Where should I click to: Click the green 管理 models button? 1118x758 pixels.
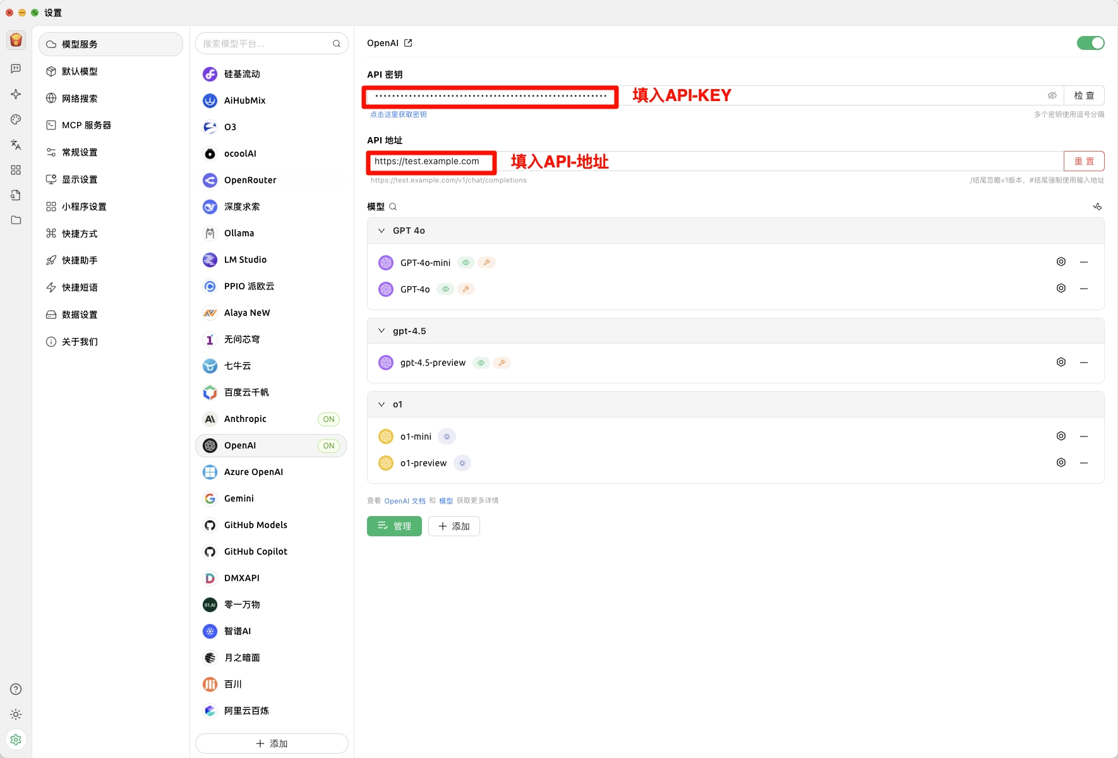click(394, 526)
